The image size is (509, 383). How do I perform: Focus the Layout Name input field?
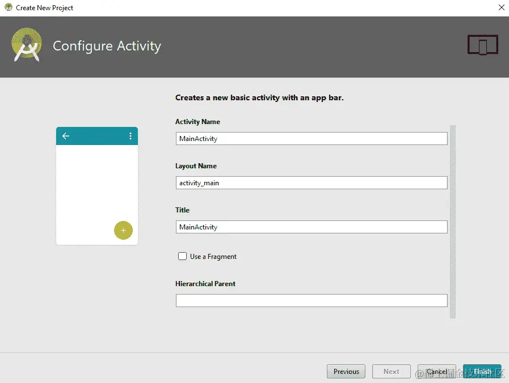point(312,183)
